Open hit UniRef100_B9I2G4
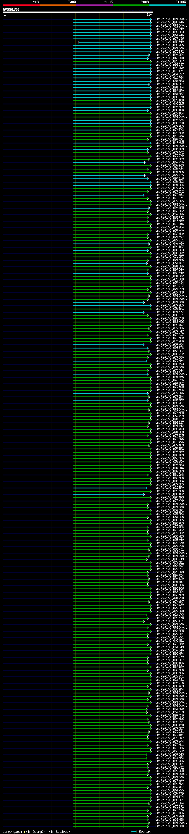 [x=170, y=185]
